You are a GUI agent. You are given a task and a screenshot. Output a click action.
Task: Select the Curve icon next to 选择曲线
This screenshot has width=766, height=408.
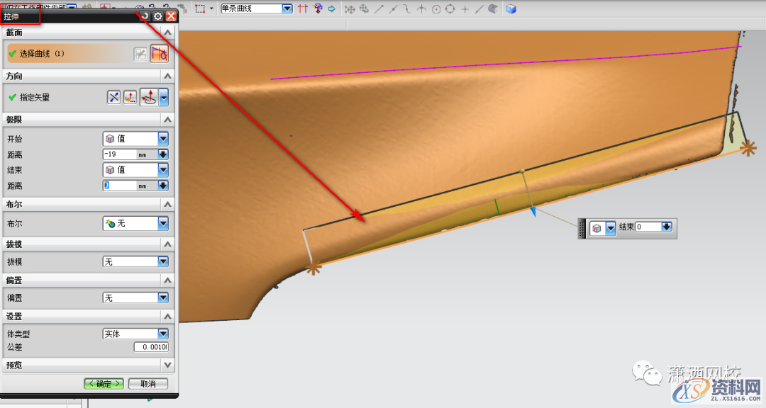(x=160, y=54)
